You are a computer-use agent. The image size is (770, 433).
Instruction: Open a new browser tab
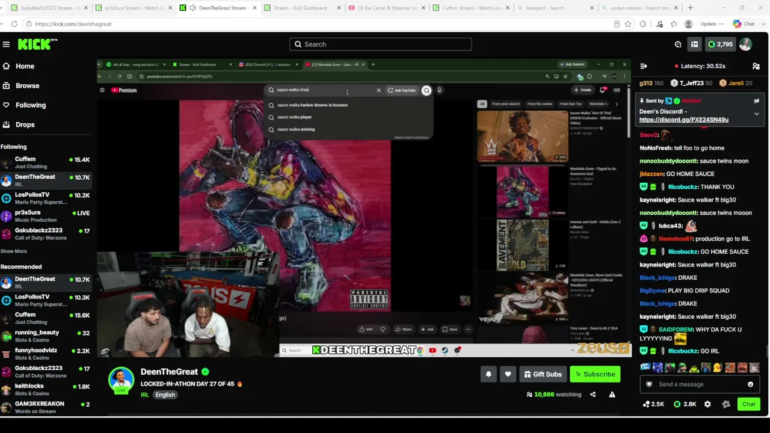pos(690,8)
